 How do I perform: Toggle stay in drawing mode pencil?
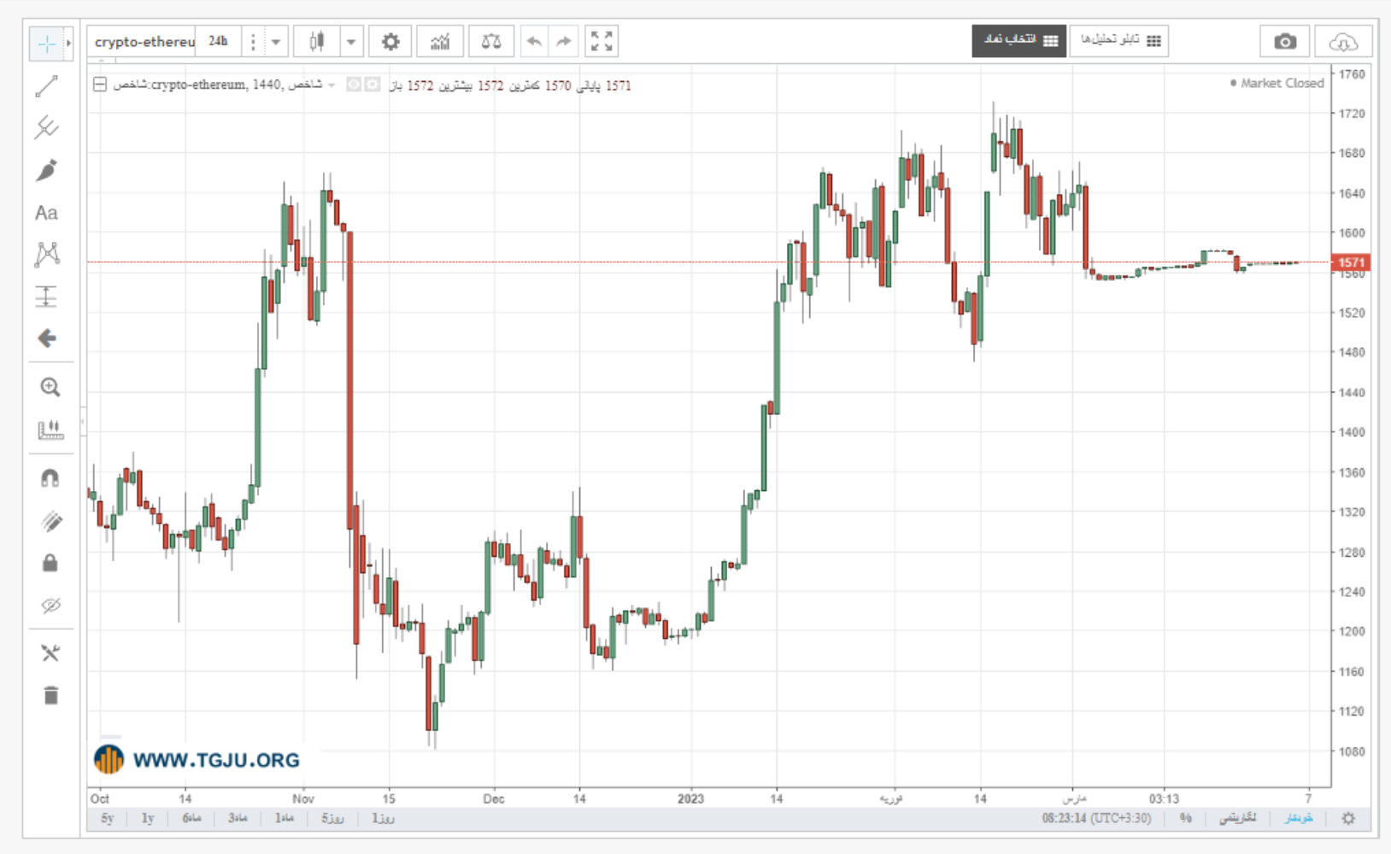tap(50, 521)
